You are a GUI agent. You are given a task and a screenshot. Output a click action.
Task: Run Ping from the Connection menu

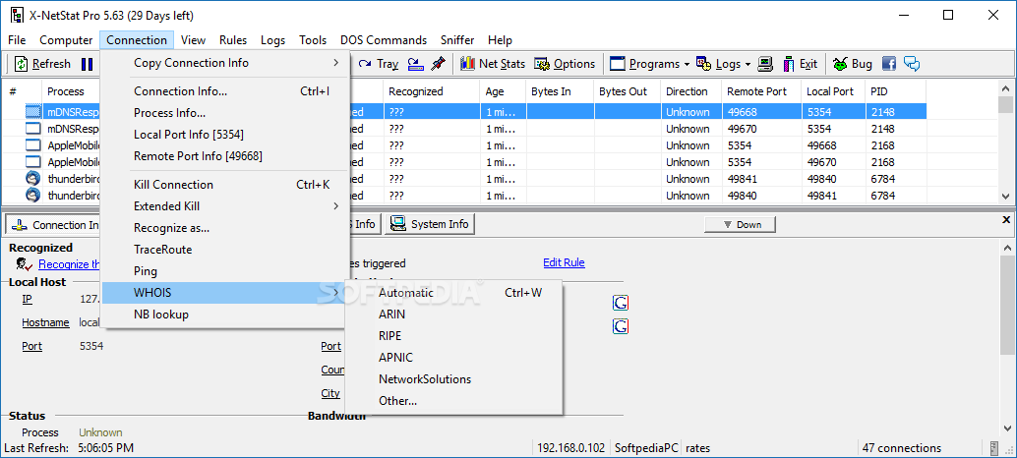[x=225, y=271]
